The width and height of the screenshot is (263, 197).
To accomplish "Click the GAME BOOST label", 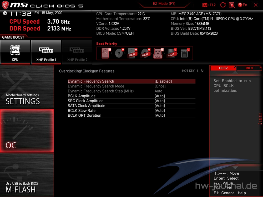I will [13, 37].
